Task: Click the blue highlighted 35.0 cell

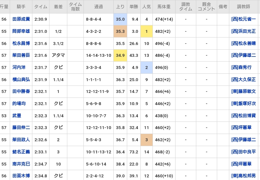Action: (x=120, y=19)
